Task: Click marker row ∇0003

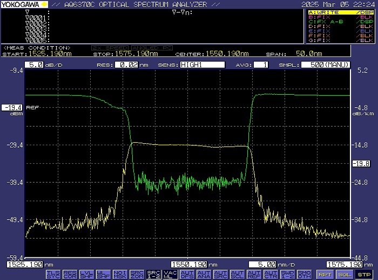Action: [37, 29]
